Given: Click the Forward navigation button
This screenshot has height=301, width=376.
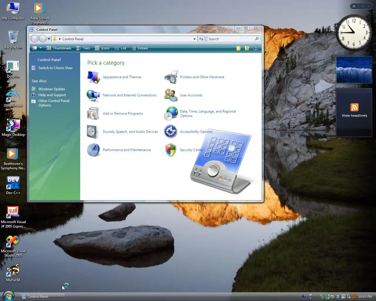Looking at the screenshot, I should (x=43, y=39).
